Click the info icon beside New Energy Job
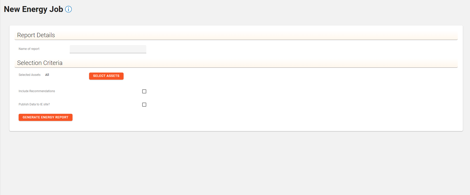This screenshot has width=470, height=195. 68,9
